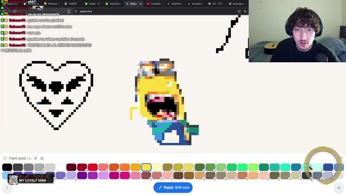Click chat message 'usa vpn'

tap(34, 33)
